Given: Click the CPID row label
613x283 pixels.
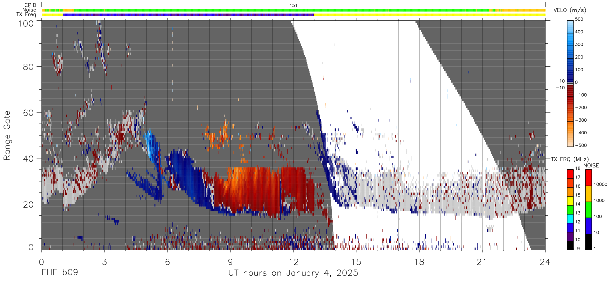Looking at the screenshot, I should point(30,5).
